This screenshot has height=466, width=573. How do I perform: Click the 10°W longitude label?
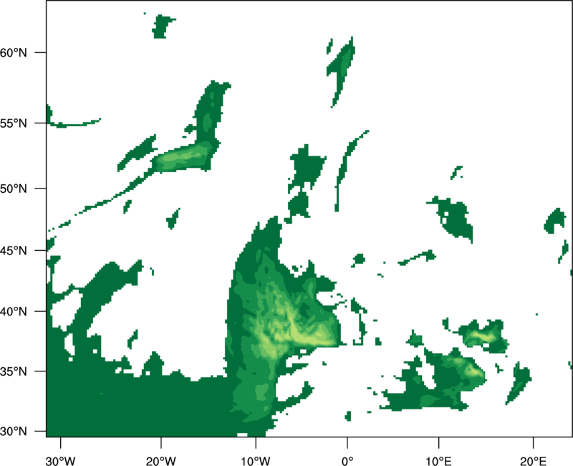[256, 461]
